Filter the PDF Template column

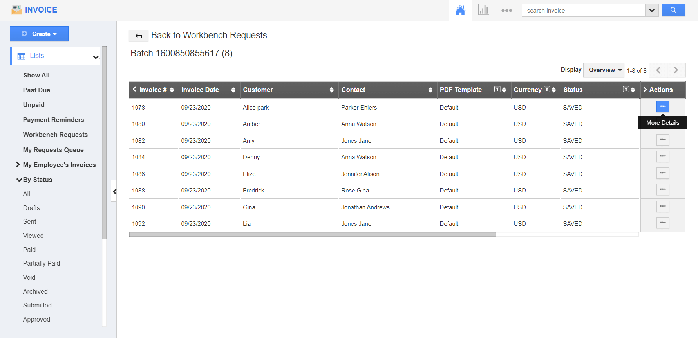[497, 90]
